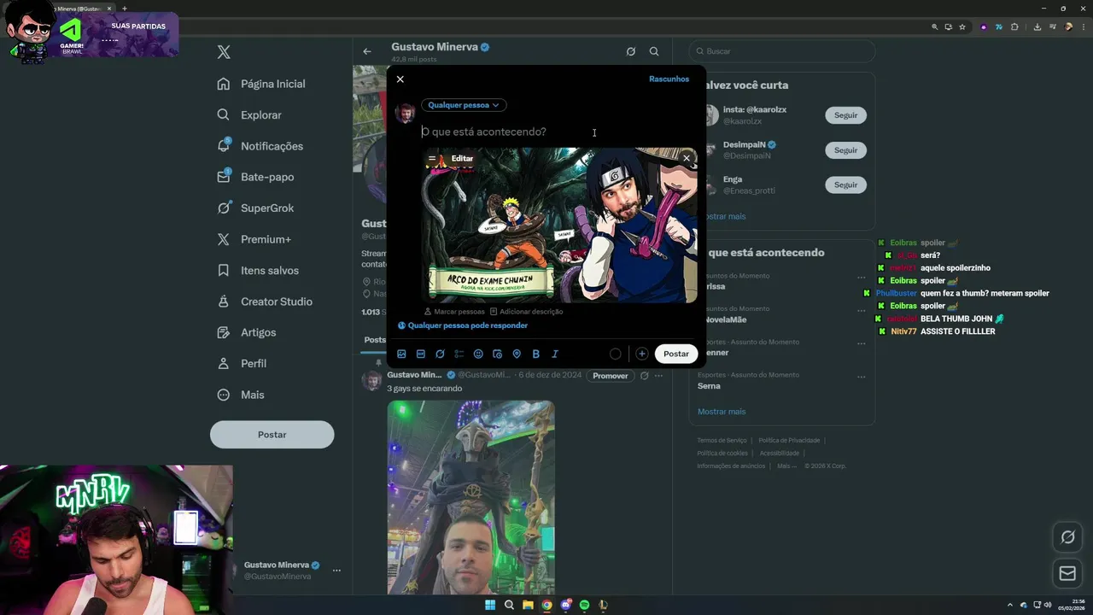This screenshot has height=615, width=1093.
Task: Open Bate-papo messages
Action: [x=255, y=177]
